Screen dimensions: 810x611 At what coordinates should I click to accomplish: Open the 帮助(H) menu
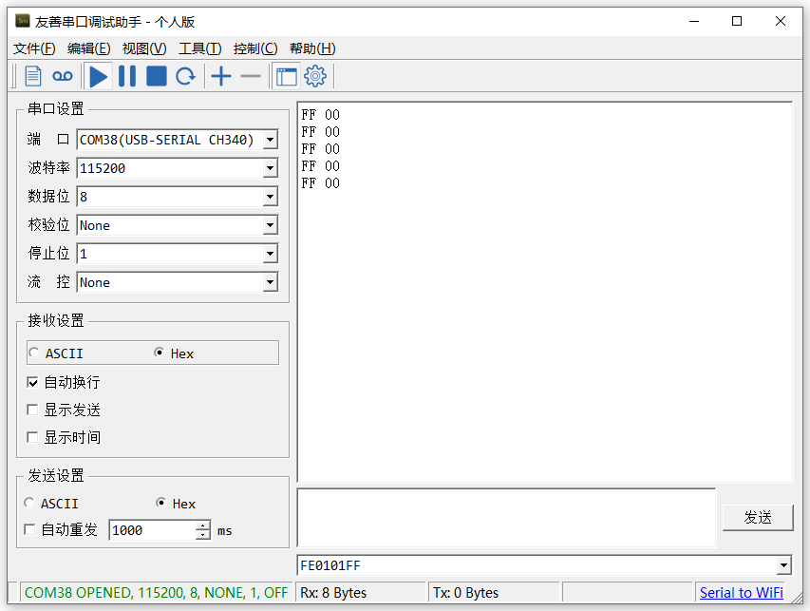312,48
